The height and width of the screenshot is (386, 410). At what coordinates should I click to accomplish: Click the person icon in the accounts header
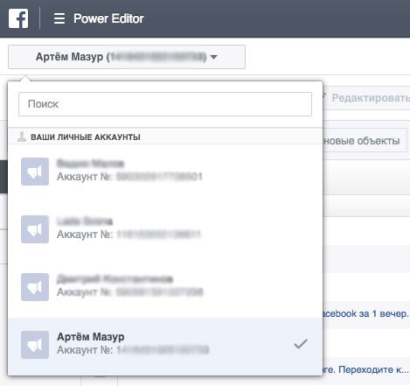pos(22,137)
